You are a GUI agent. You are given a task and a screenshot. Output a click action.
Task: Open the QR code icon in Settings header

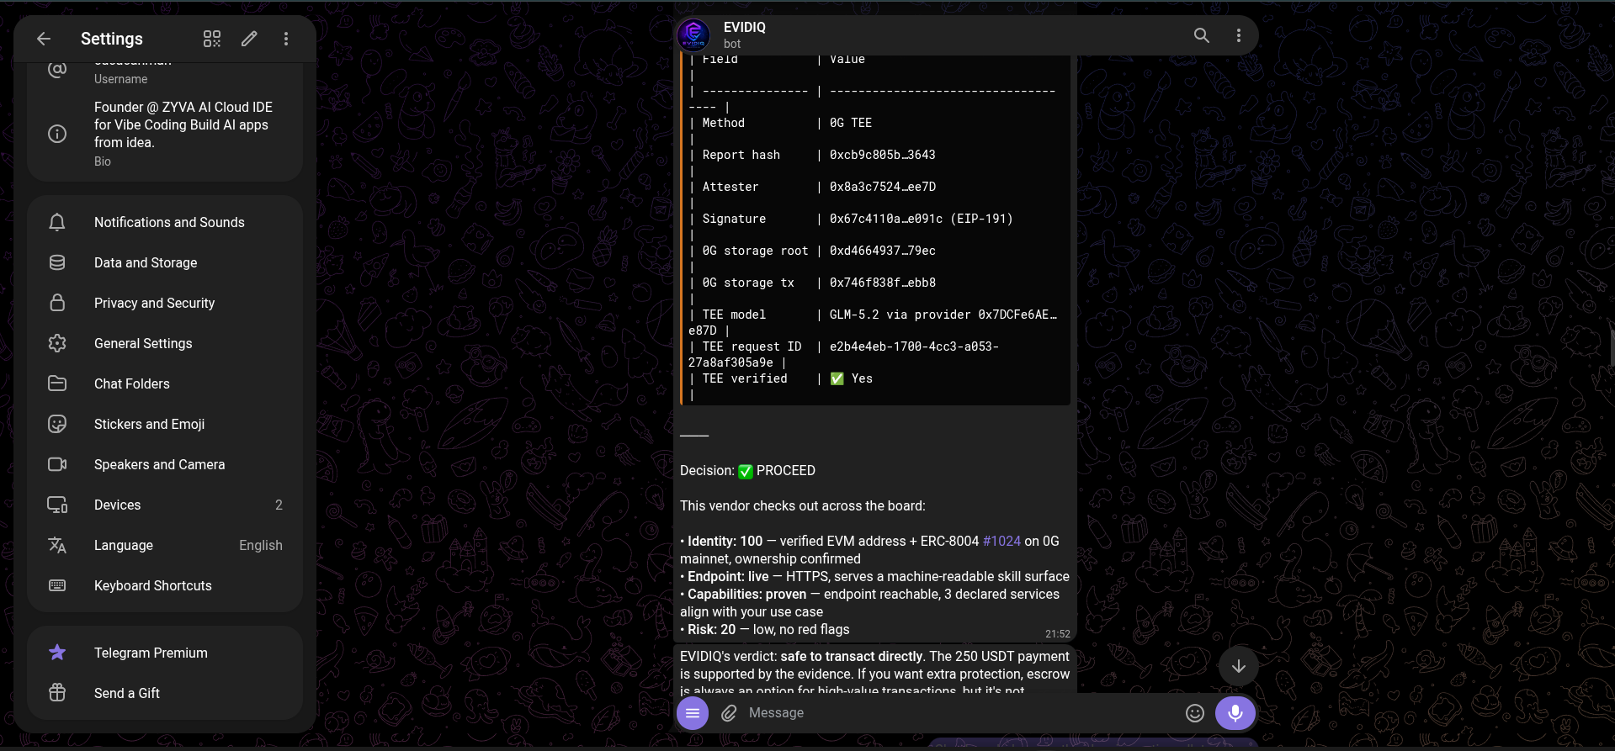pos(212,39)
